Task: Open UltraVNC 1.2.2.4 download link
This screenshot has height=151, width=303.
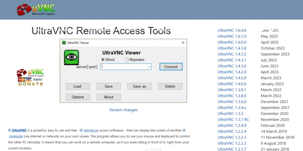Action: (232, 132)
